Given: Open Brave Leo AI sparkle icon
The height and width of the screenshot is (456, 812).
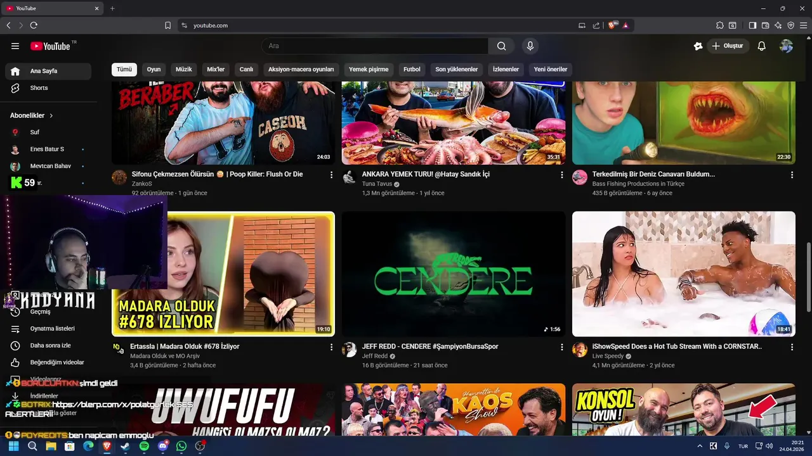Looking at the screenshot, I should pyautogui.click(x=778, y=25).
